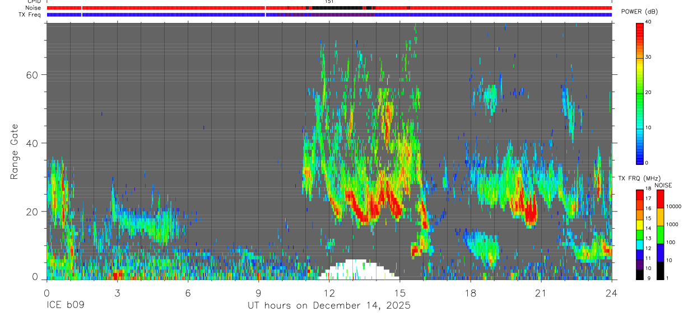Select the red Noise strip above the plot
This screenshot has height=317, width=688.
click(x=329, y=8)
